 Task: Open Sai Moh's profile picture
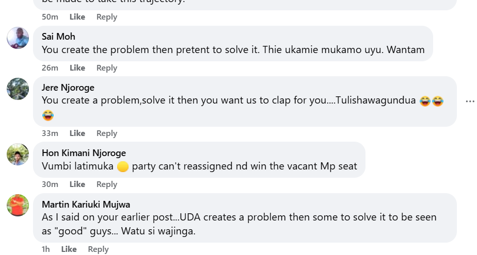point(18,38)
